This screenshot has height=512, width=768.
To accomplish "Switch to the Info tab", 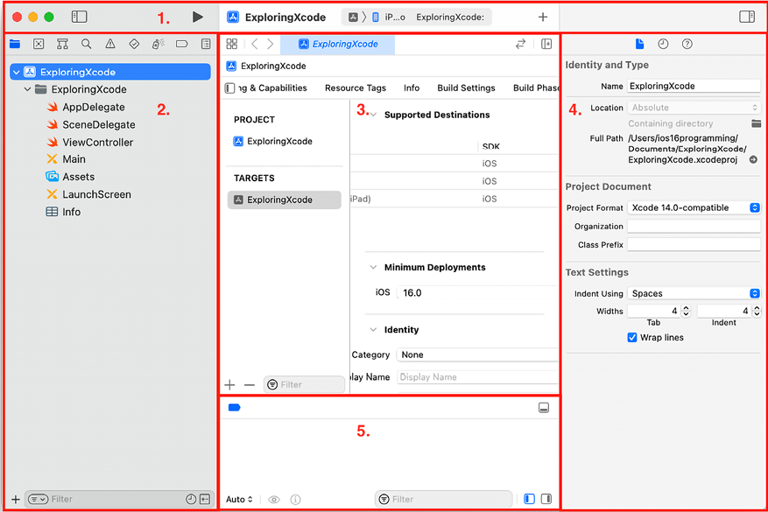I will click(x=412, y=88).
